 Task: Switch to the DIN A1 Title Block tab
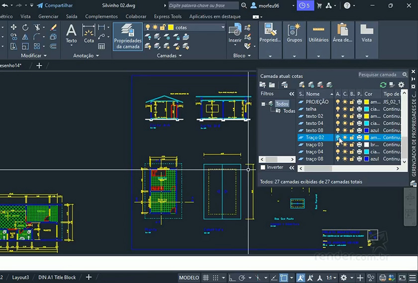point(57,278)
